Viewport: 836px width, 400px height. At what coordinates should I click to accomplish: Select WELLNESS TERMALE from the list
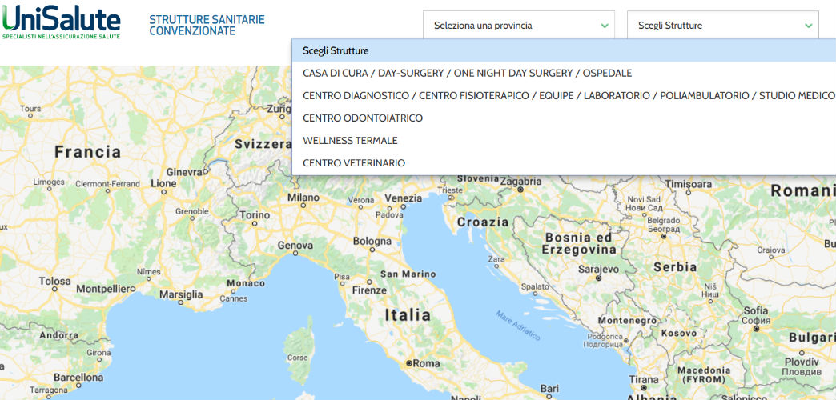coord(564,141)
